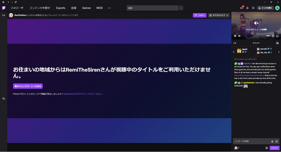Open the notifications bell
The image size is (281, 152).
247,8
